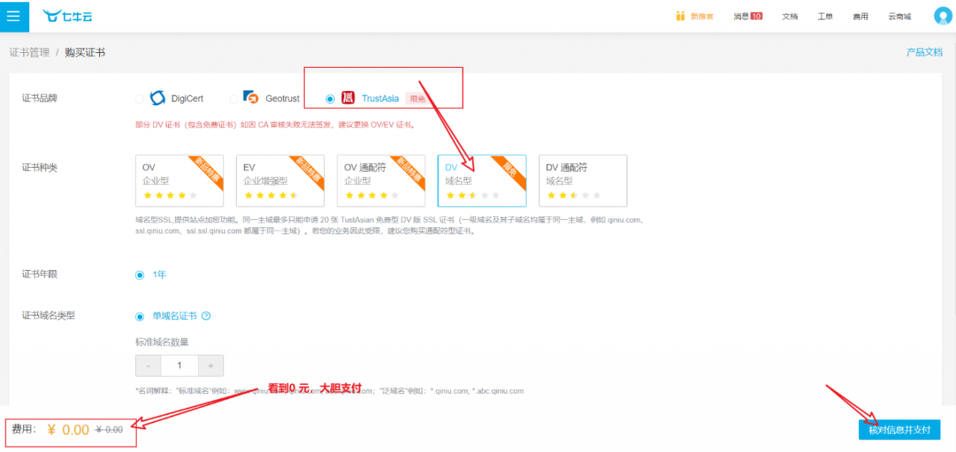Decrease the standard domain count
The height and width of the screenshot is (452, 956).
148,365
